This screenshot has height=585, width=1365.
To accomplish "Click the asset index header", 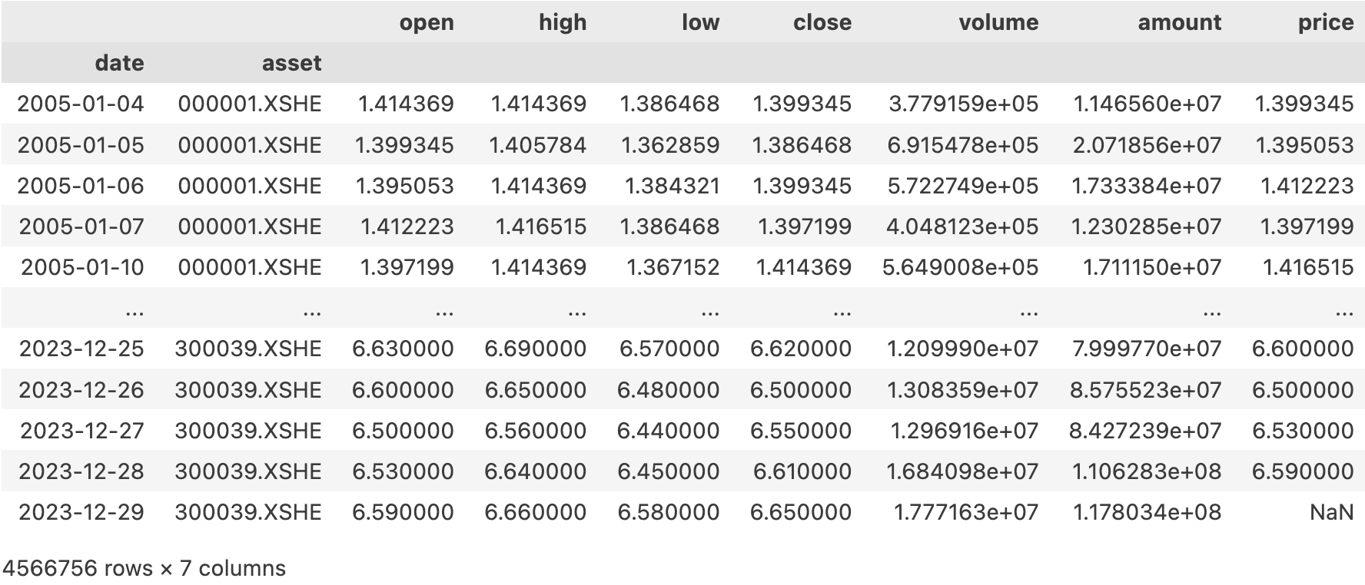I will (291, 63).
